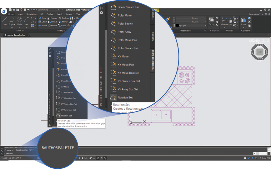Click the Command input line
271x169 pixels.
128,154
